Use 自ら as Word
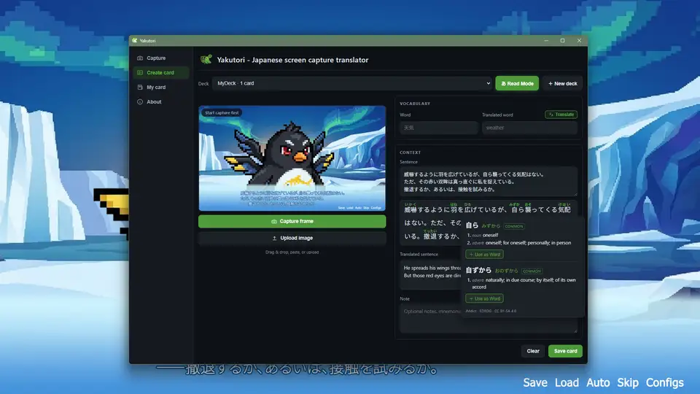This screenshot has height=394, width=700. tap(484, 254)
